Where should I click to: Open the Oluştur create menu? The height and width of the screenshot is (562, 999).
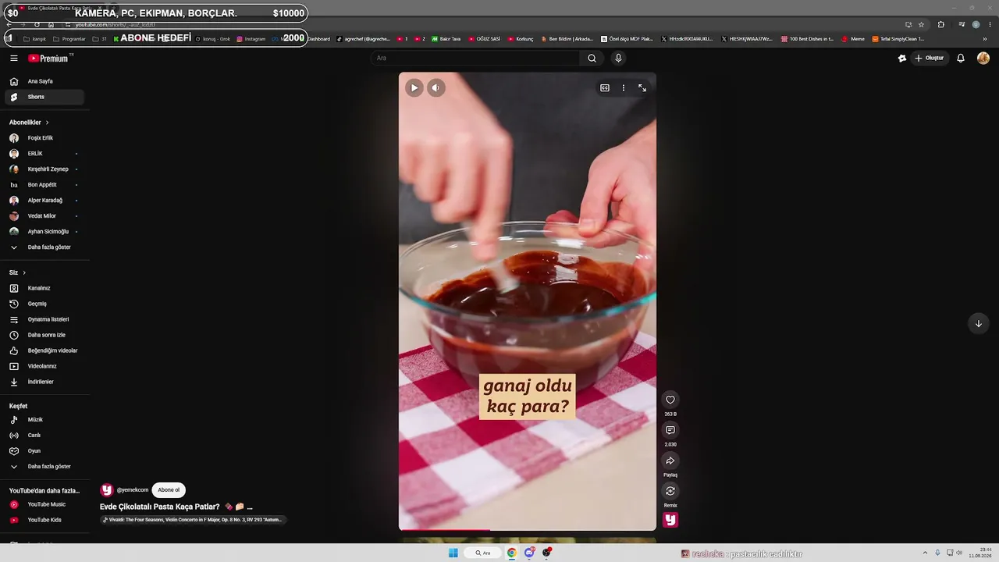coord(930,58)
